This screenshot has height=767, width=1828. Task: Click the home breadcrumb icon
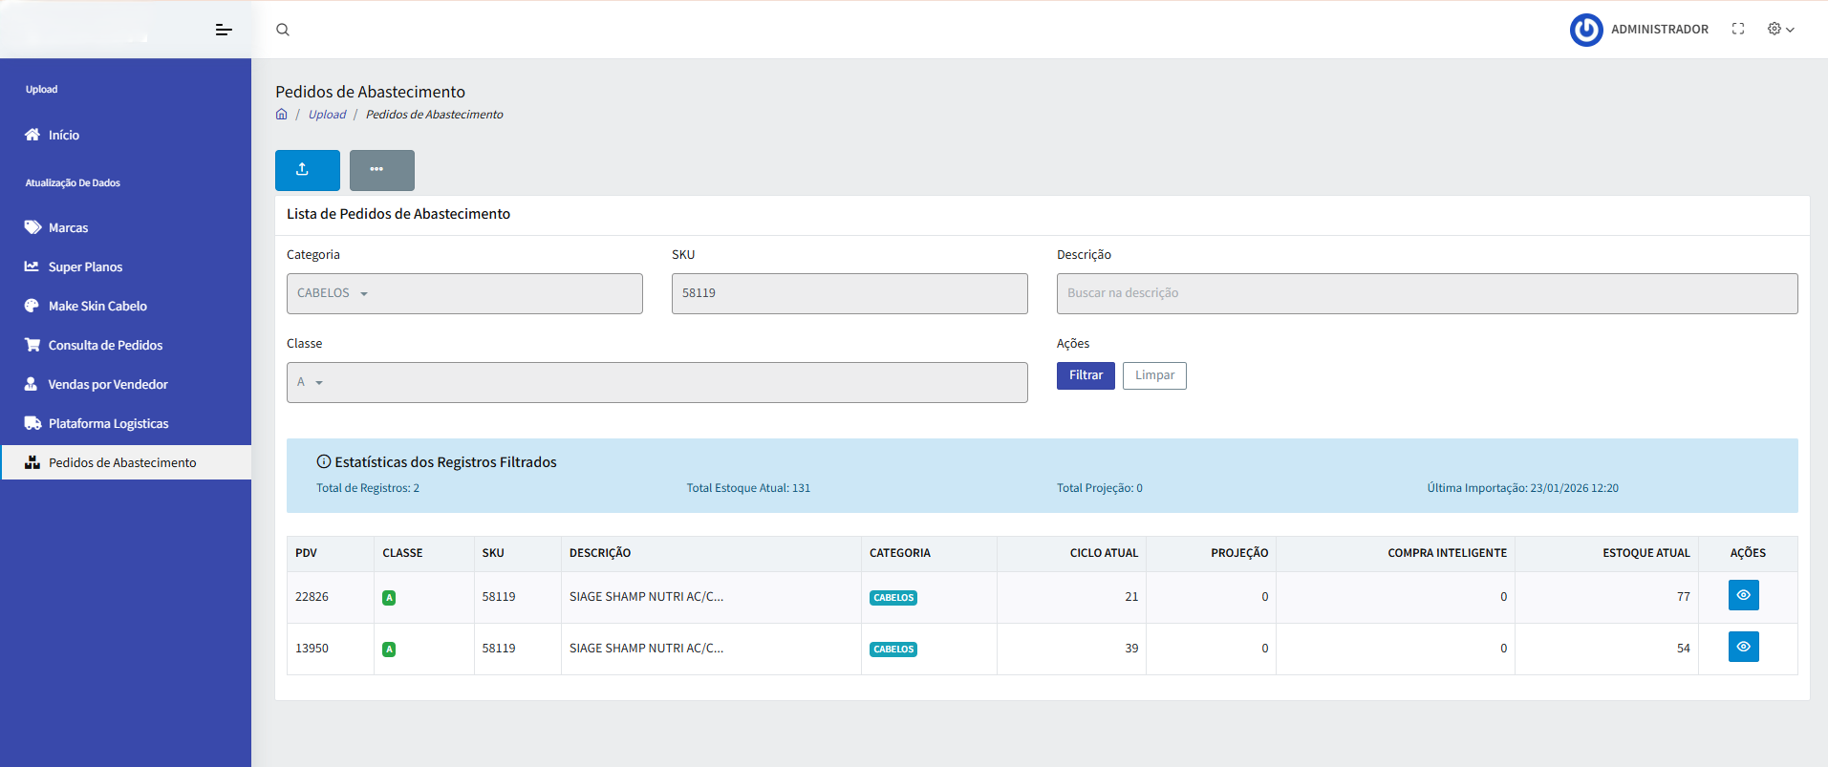point(282,114)
